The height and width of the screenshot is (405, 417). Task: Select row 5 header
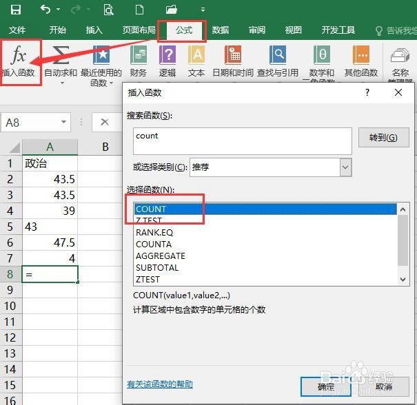(x=10, y=227)
